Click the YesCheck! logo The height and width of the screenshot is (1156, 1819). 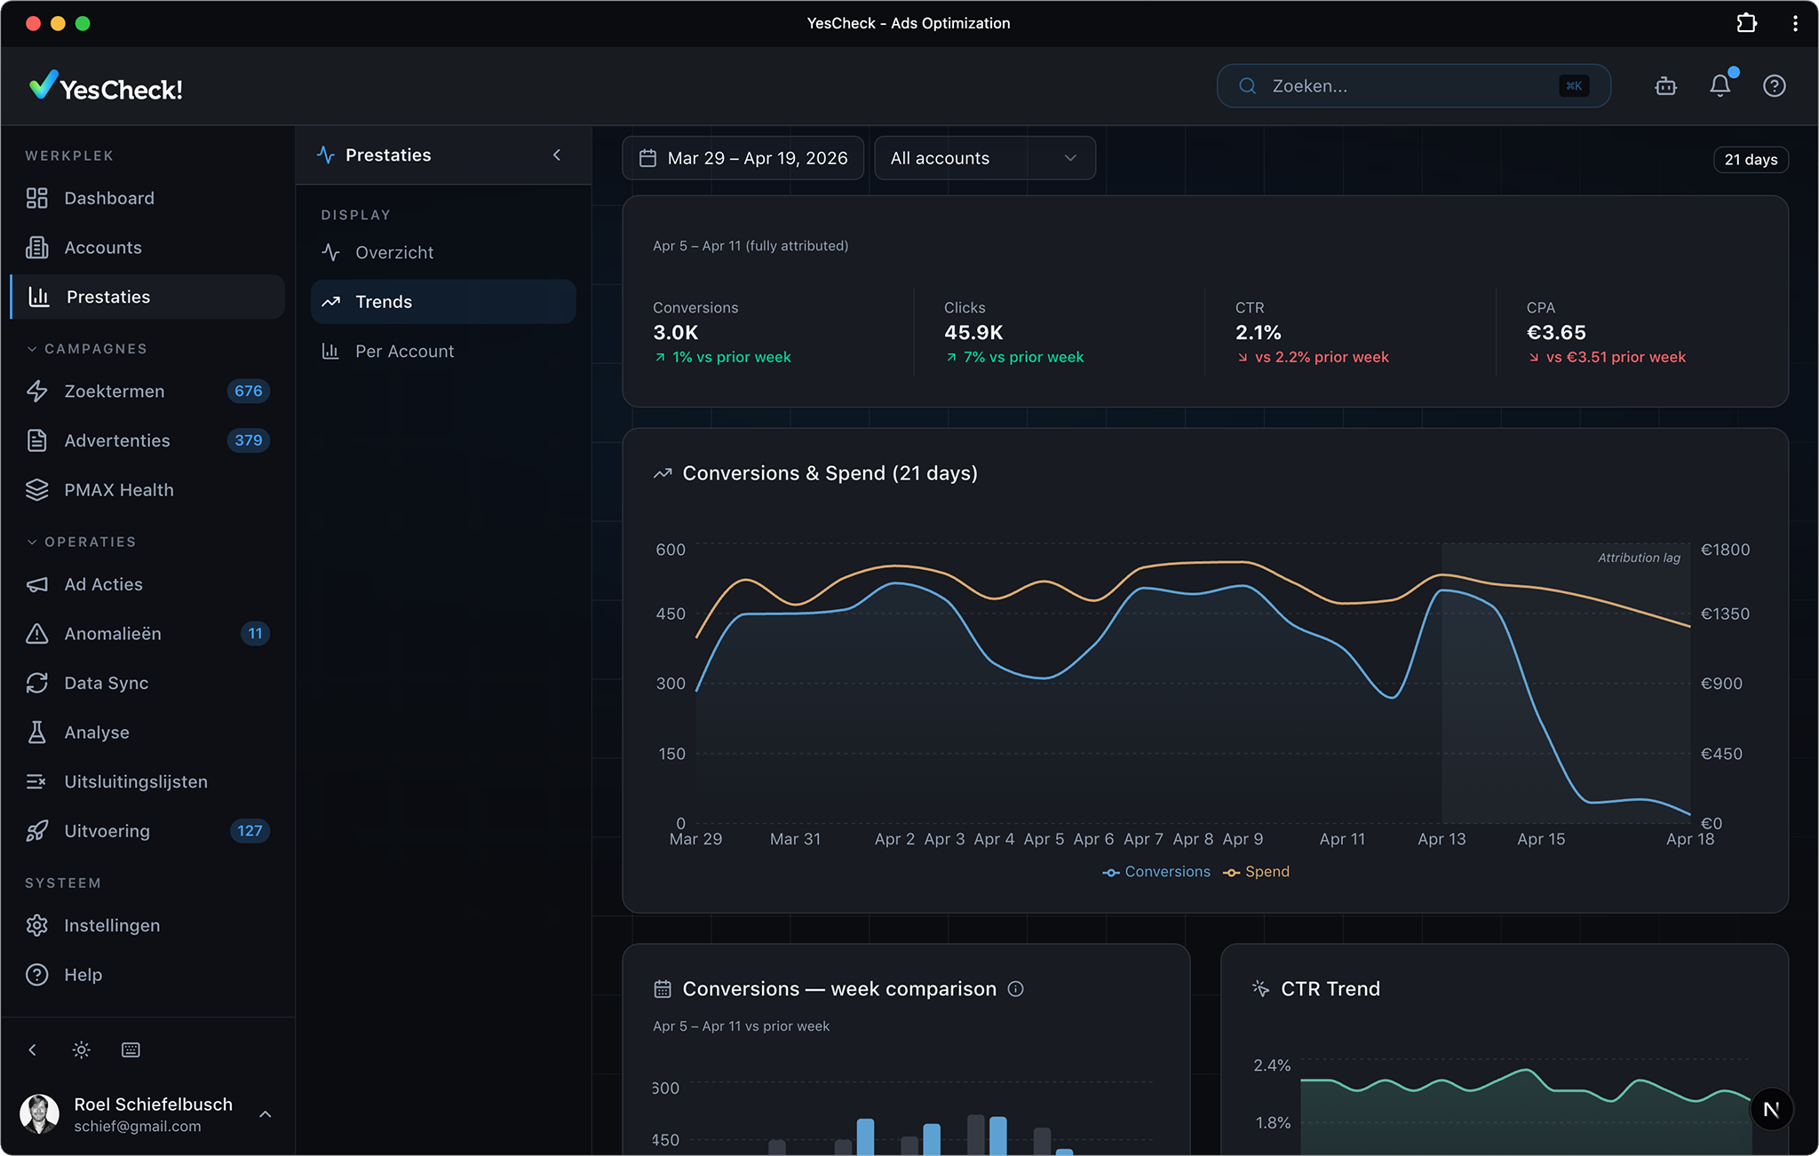click(106, 87)
